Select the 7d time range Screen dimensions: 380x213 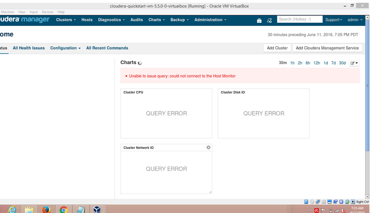334,63
